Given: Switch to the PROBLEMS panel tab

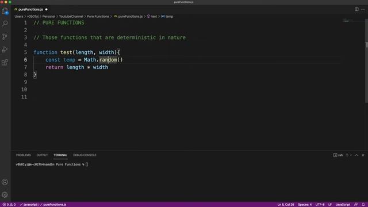Looking at the screenshot, I should pos(23,155).
